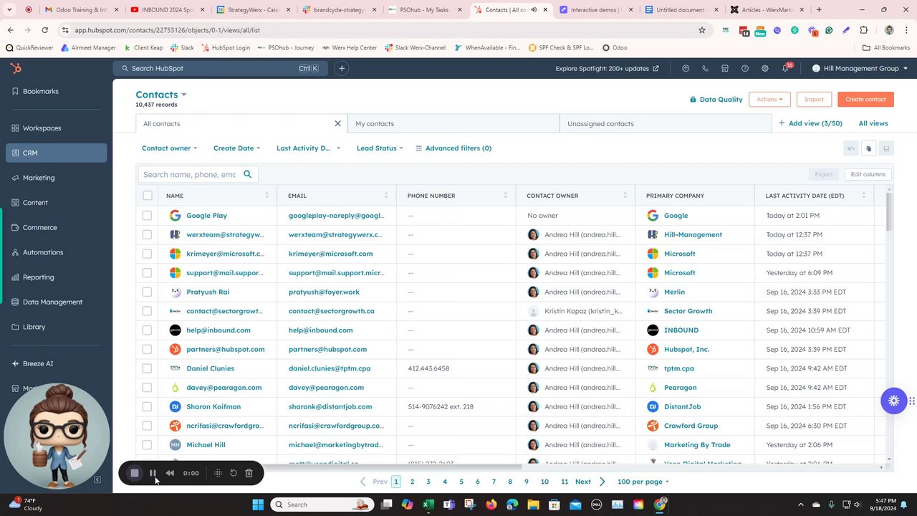
Task: Collapse the sidebar with the arrow icon
Action: 97,479
